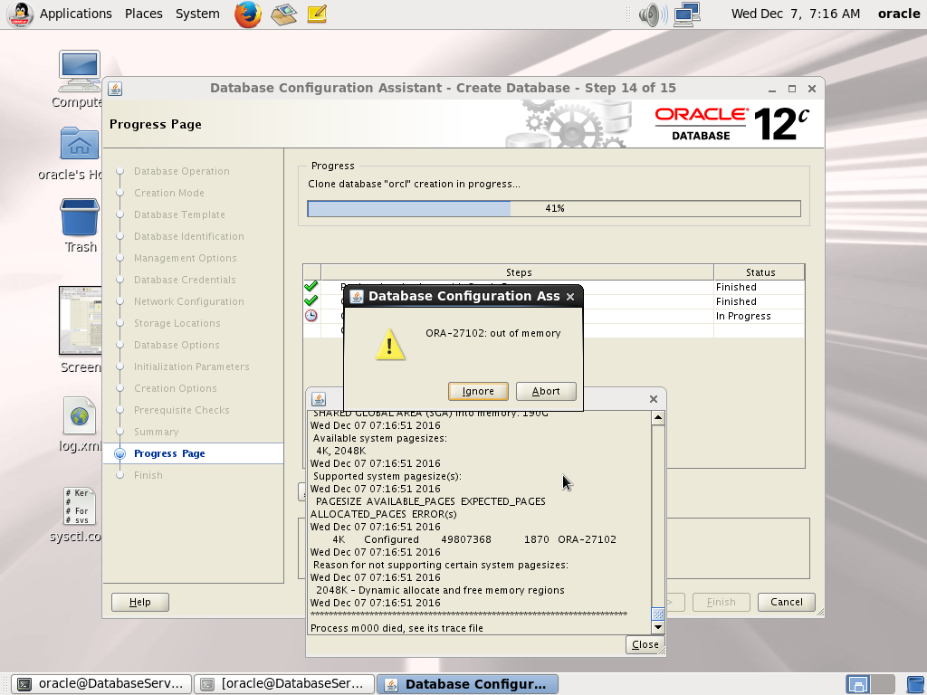The image size is (927, 695).
Task: Open the Computer desktop icon
Action: coord(80,72)
